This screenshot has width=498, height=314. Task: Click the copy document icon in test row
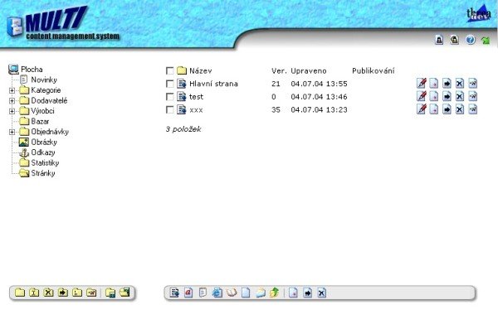[x=434, y=96]
